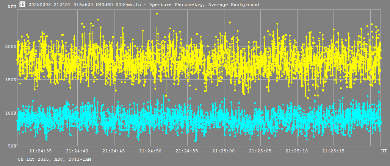The height and width of the screenshot is (166, 390).
Task: Click the Tangra app icon in the title
Action: pyautogui.click(x=22, y=4)
